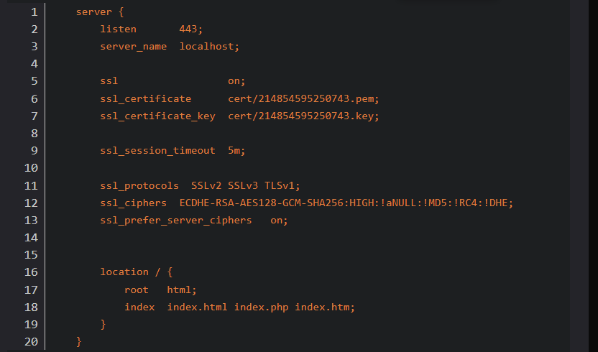Image resolution: width=598 pixels, height=352 pixels.
Task: Click the ssl_prefer_server_ciphers directive
Action: pyautogui.click(x=176, y=220)
